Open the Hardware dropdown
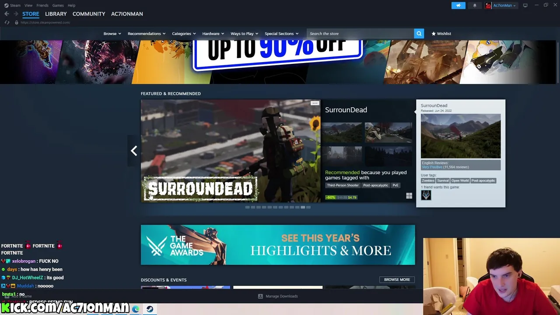Screen dimensions: 560x315 click(x=213, y=34)
